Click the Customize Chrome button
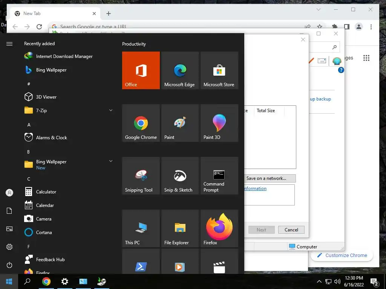The image size is (386, 289). (342, 256)
